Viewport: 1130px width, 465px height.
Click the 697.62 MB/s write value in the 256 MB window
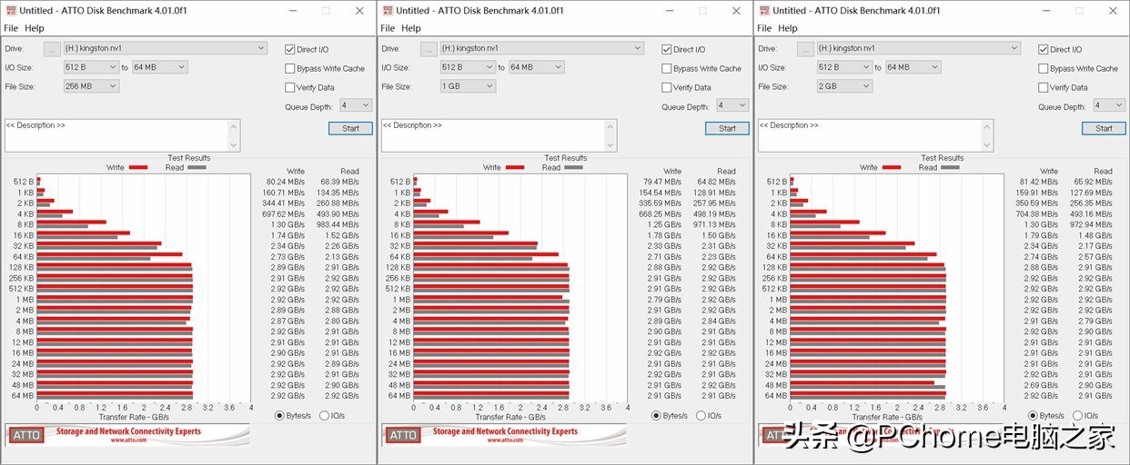(285, 214)
